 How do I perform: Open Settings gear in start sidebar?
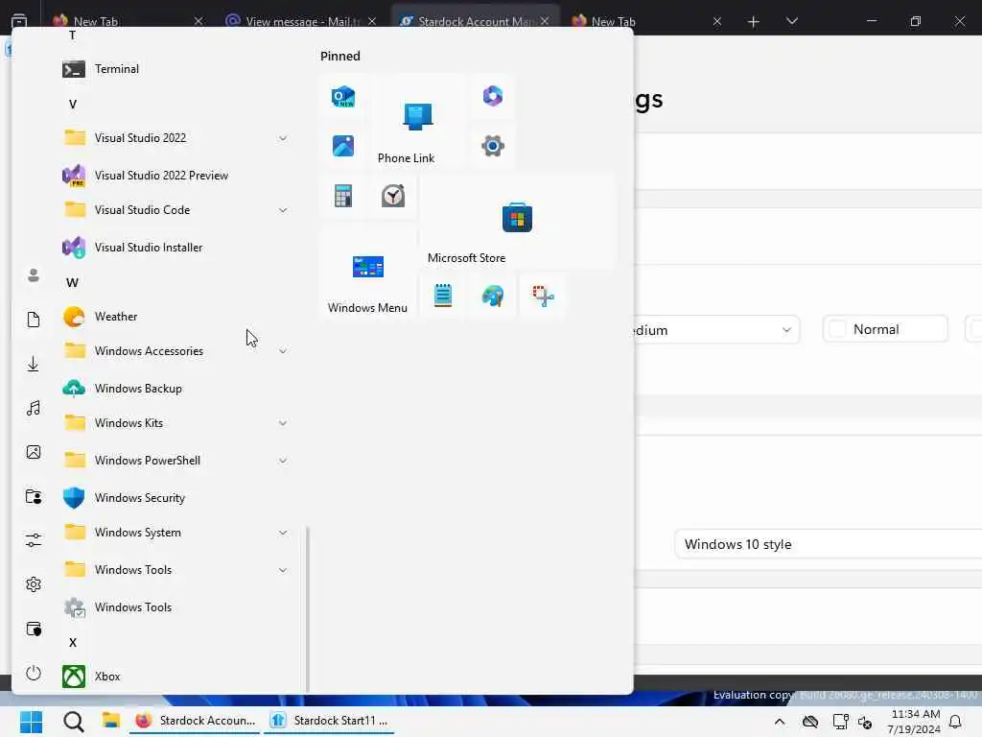point(34,584)
